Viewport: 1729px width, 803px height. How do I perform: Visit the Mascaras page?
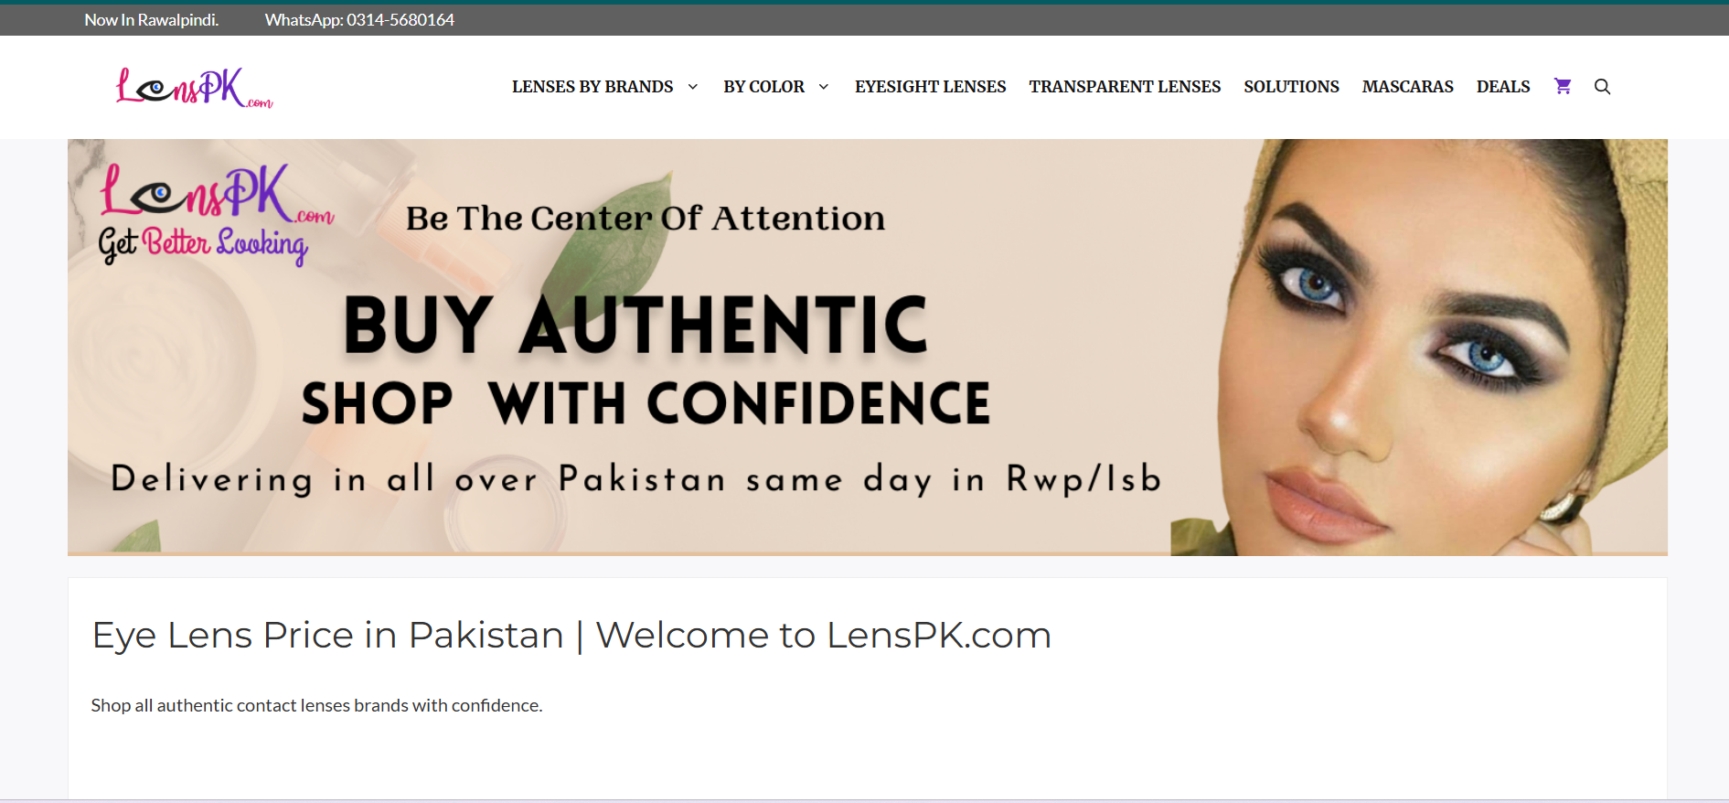pos(1407,87)
